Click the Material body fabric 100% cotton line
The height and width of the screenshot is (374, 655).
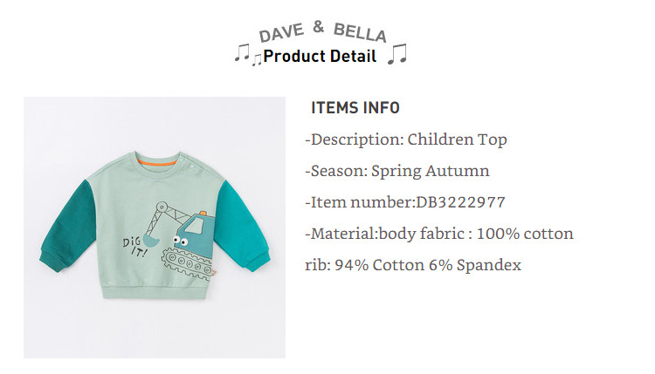439,234
